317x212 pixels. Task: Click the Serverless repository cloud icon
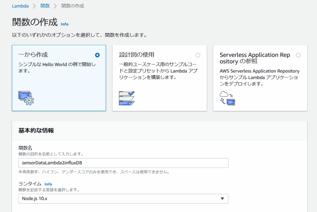point(228,98)
